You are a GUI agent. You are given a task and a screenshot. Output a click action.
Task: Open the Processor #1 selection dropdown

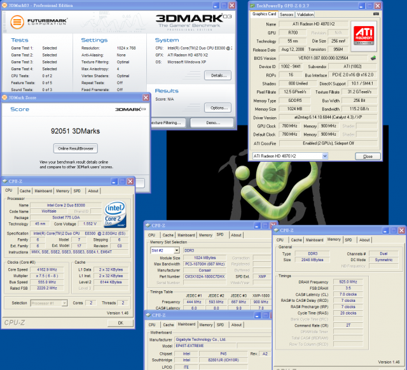pos(64,303)
